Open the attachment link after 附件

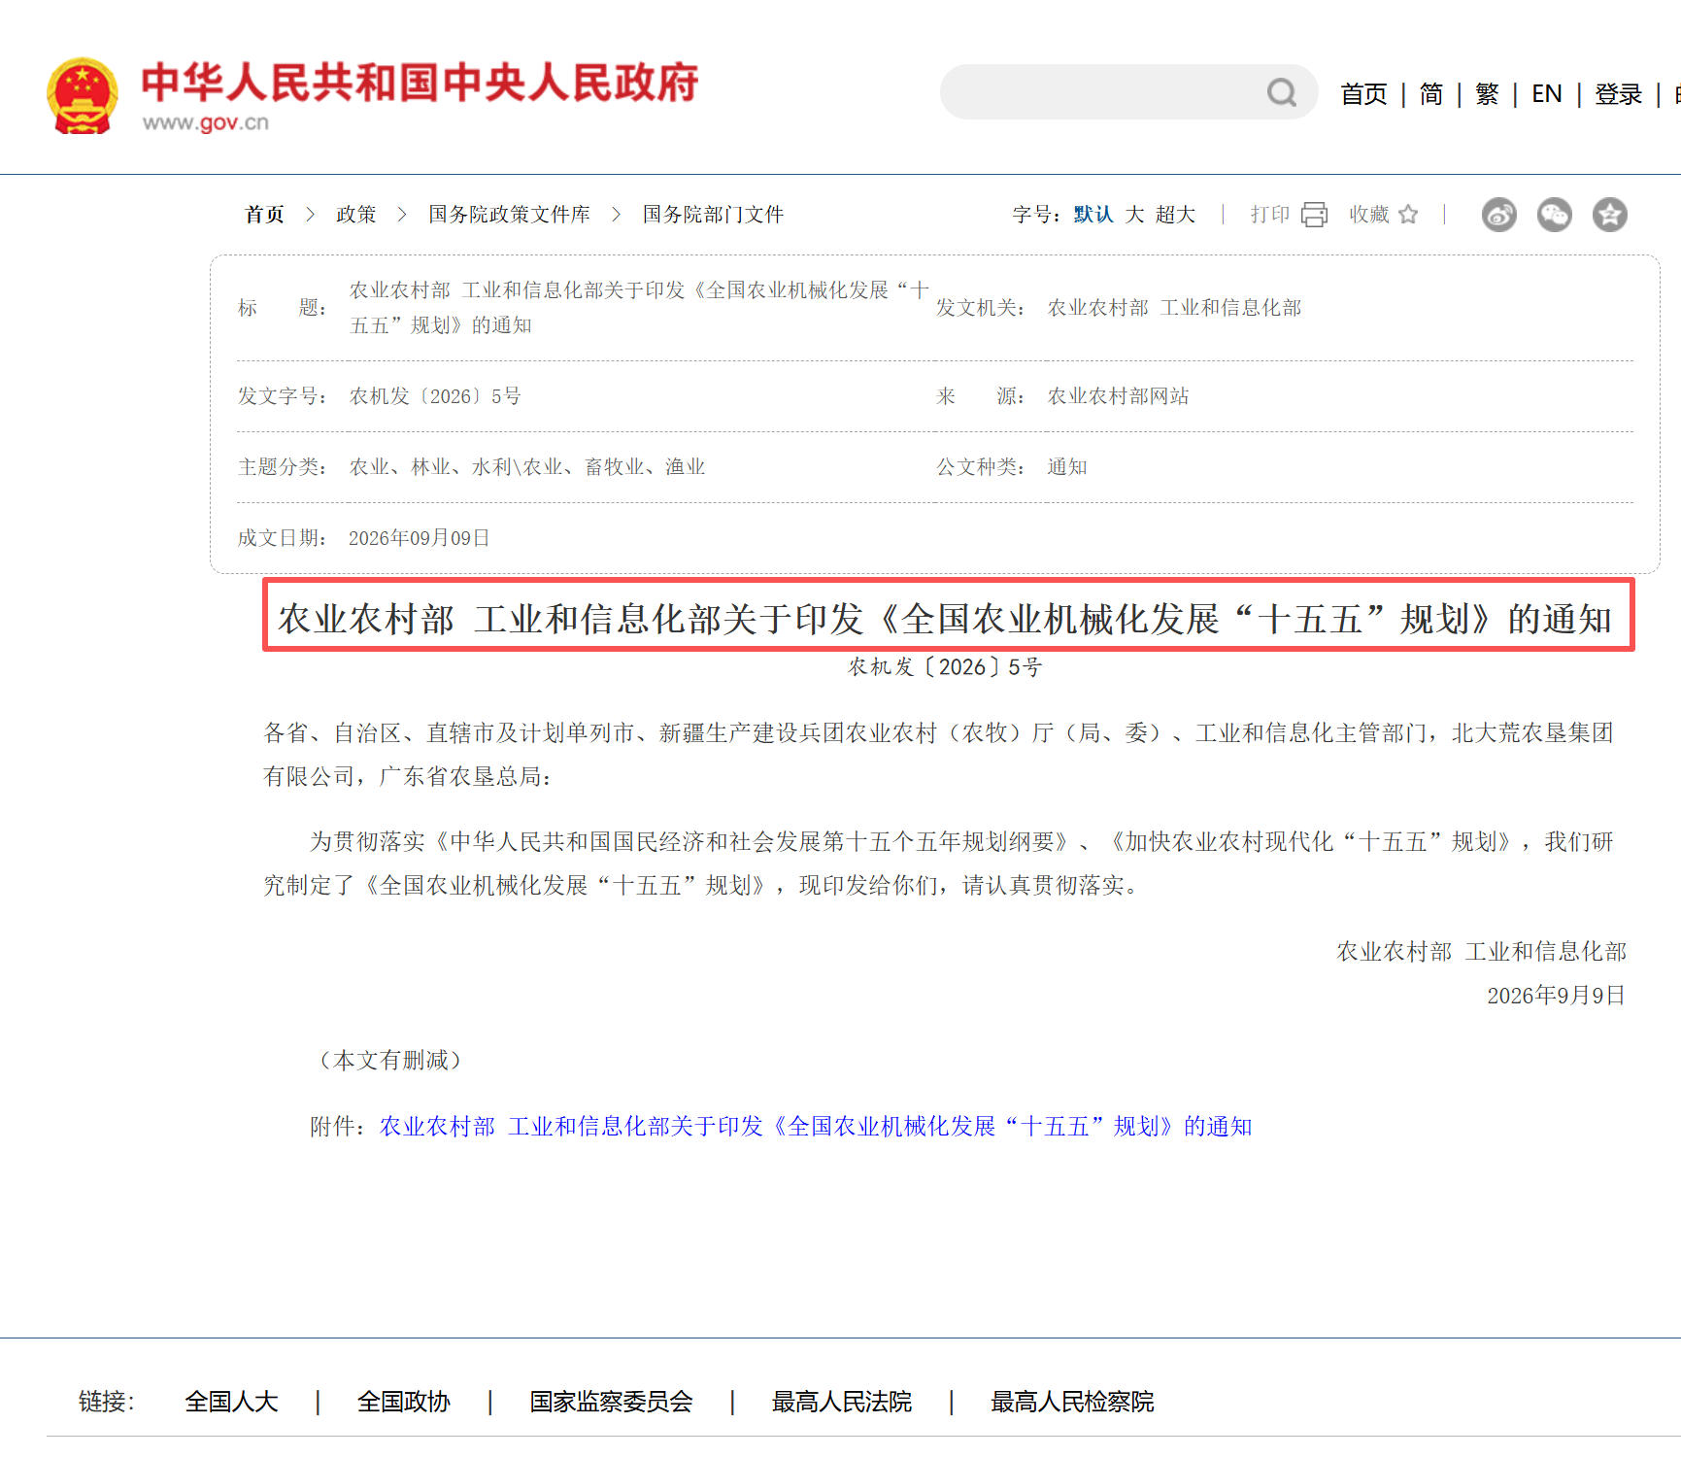pyautogui.click(x=816, y=1127)
